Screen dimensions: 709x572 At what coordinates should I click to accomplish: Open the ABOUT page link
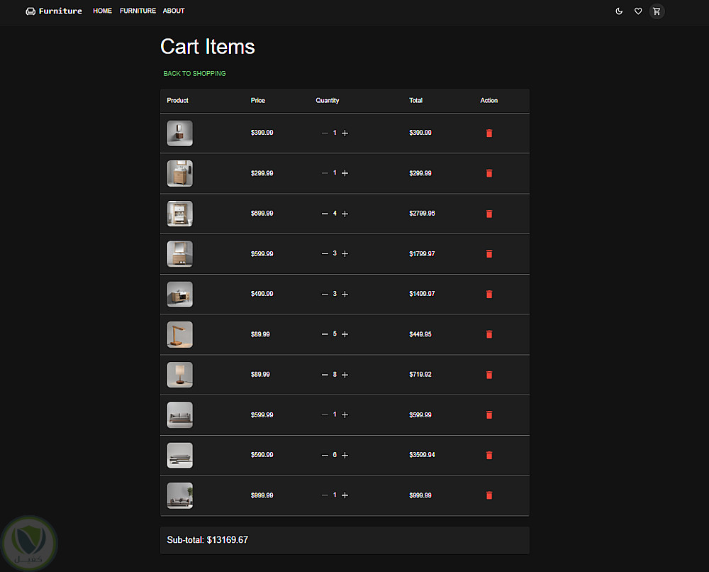tap(174, 11)
